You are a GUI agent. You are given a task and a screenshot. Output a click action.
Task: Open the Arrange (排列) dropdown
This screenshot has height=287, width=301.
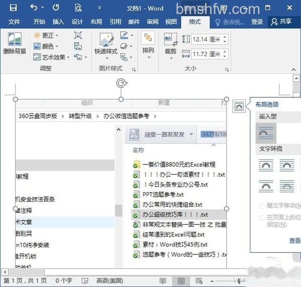[148, 46]
